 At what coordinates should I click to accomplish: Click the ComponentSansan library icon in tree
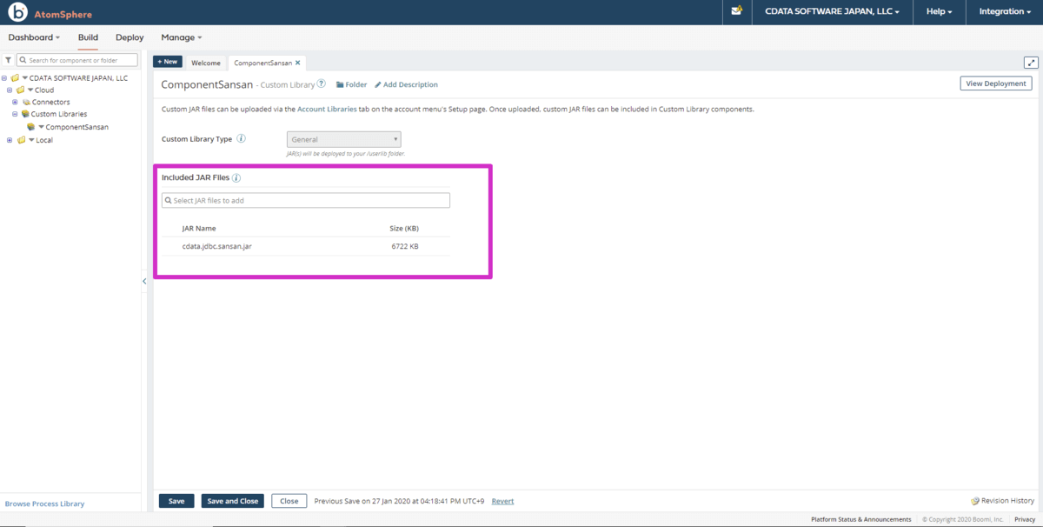pyautogui.click(x=30, y=127)
